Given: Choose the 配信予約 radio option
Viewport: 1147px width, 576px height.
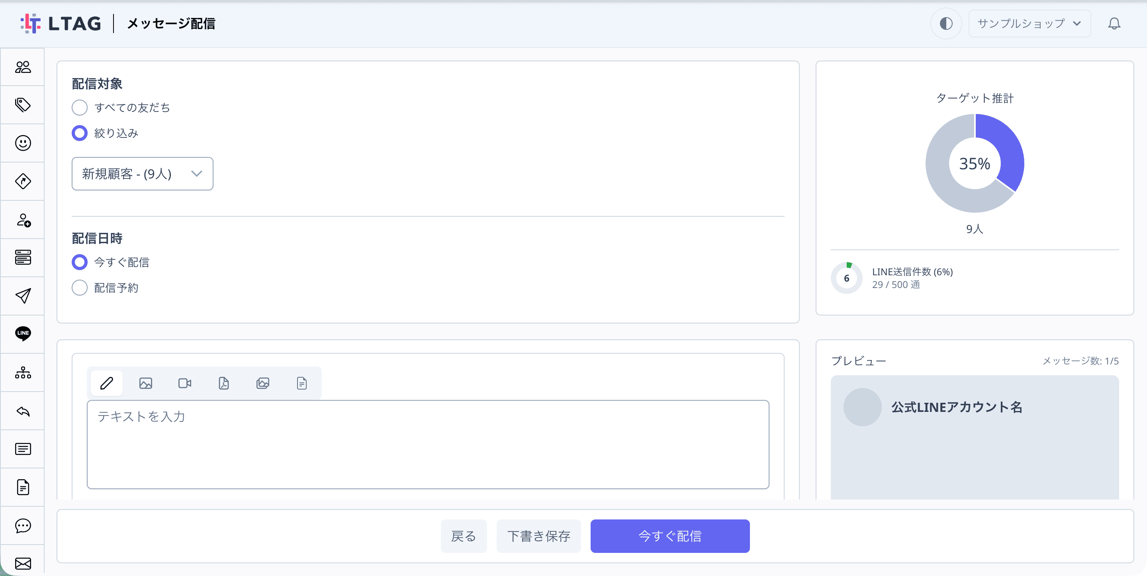Looking at the screenshot, I should coord(80,287).
